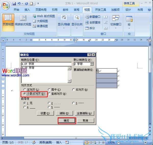Open the 显示比例 zoom dropdown
The height and width of the screenshot is (145, 153).
pyautogui.click(x=77, y=22)
